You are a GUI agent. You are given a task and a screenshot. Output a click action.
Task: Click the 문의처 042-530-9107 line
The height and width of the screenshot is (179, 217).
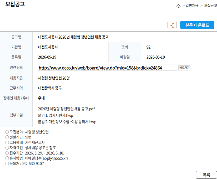25,163
